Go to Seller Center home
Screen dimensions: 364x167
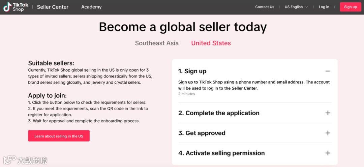pos(53,7)
